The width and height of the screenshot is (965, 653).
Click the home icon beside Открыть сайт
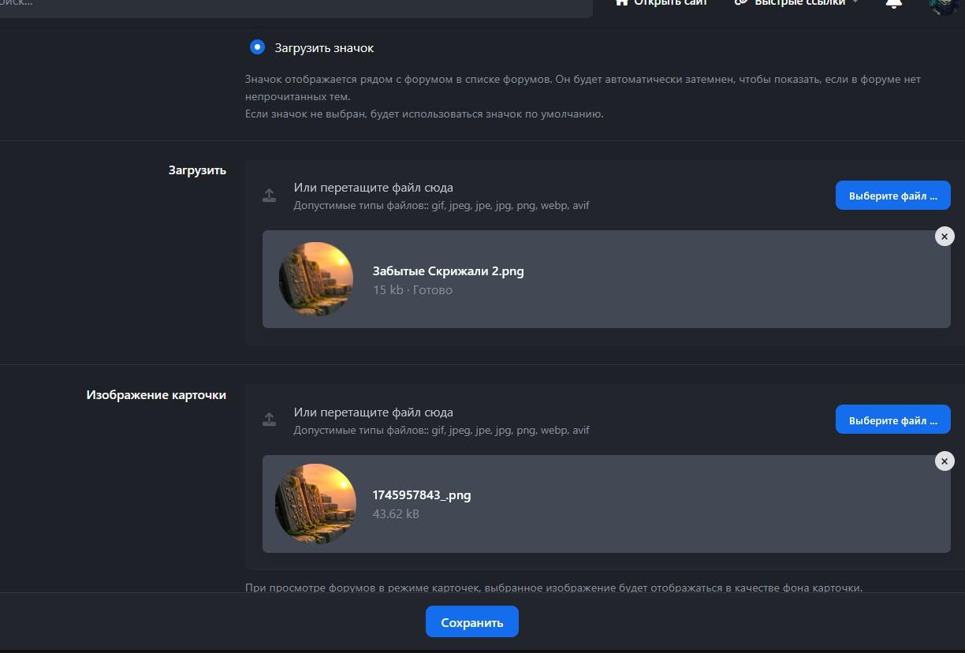(x=621, y=3)
